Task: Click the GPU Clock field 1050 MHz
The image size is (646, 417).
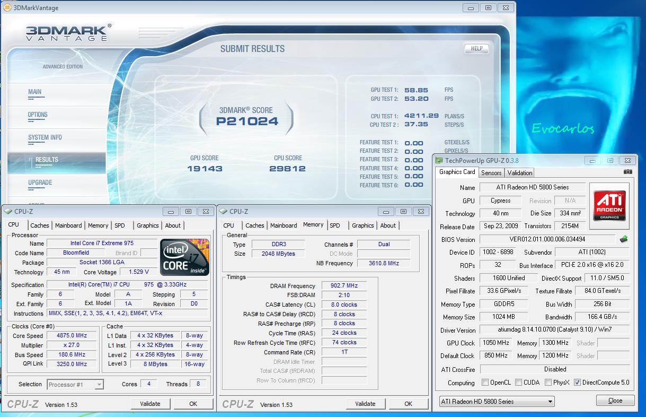Action: [497, 343]
